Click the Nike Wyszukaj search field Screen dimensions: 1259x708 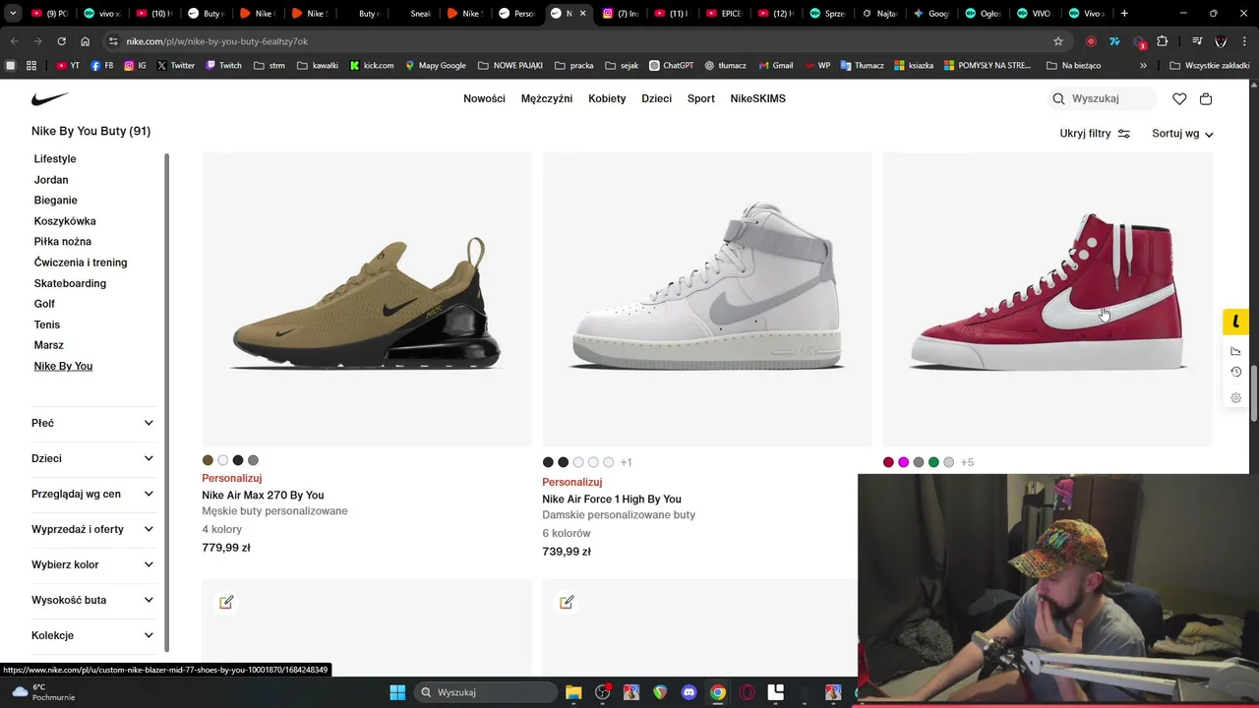tap(1103, 98)
